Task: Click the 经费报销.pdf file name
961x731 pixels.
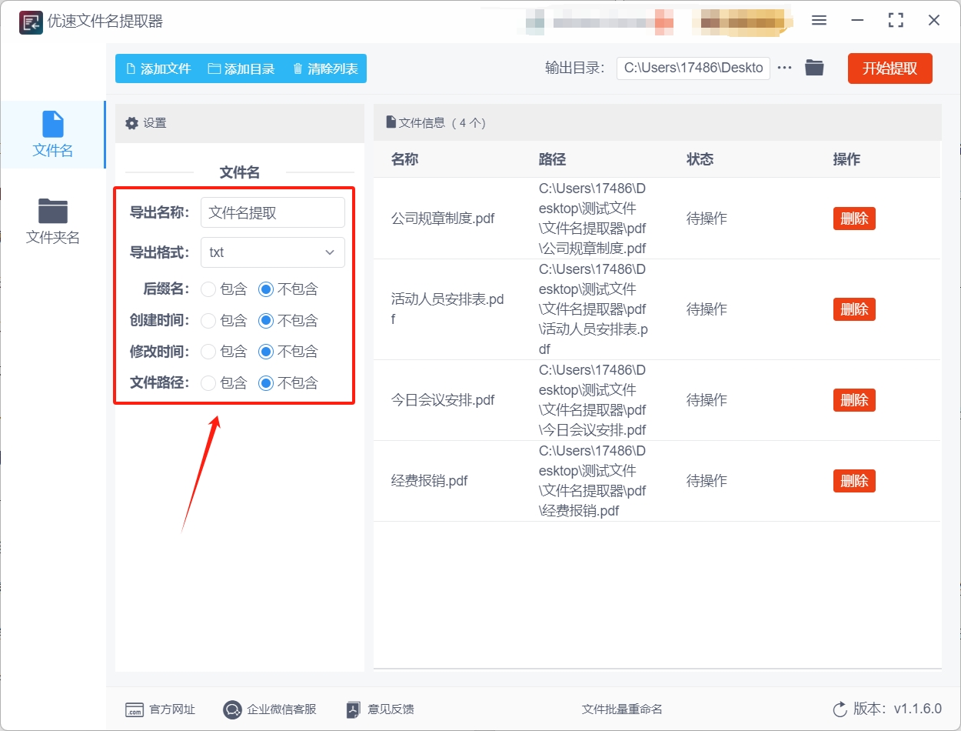Action: pyautogui.click(x=430, y=481)
